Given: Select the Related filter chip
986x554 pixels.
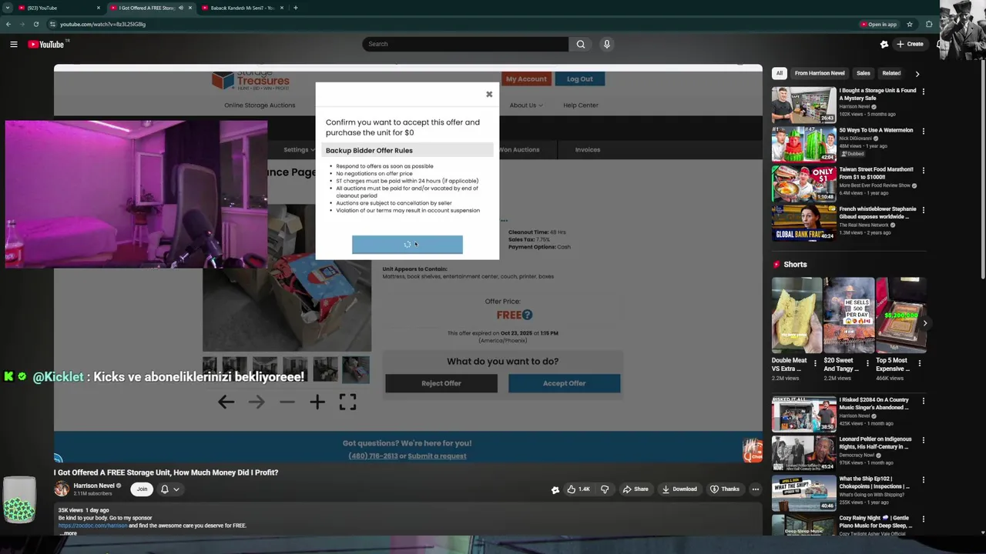Looking at the screenshot, I should coord(891,73).
